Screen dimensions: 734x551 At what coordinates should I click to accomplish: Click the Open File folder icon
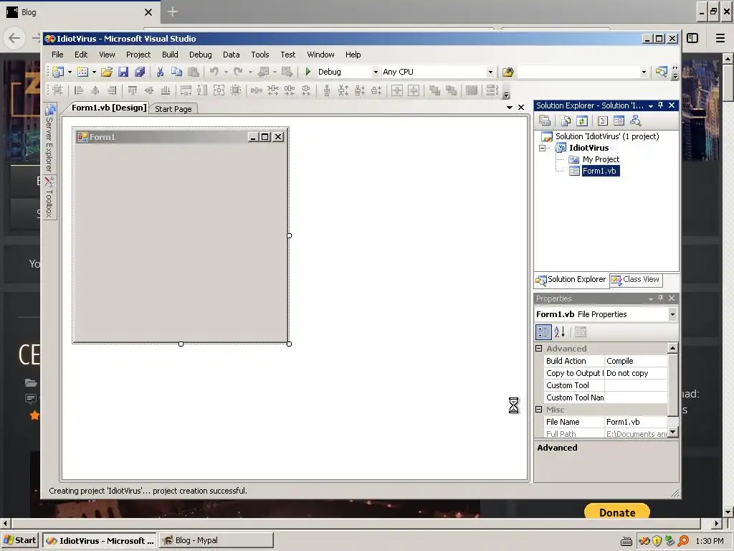coord(107,72)
